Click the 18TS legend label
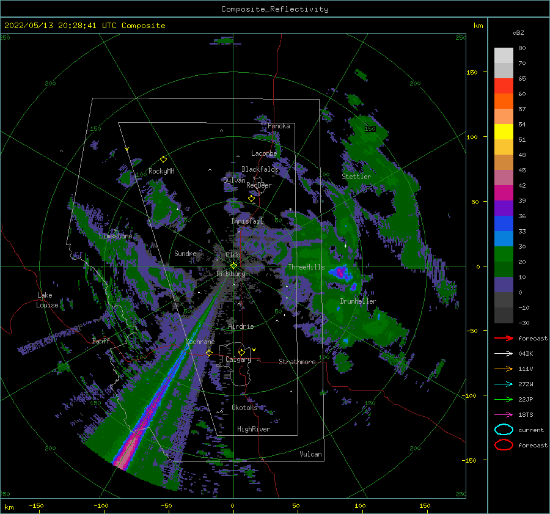Image resolution: width=550 pixels, height=514 pixels. coord(526,415)
